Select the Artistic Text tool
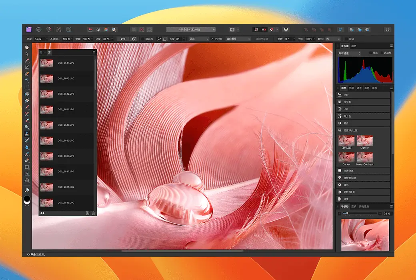416x280 pixels. [x=27, y=174]
